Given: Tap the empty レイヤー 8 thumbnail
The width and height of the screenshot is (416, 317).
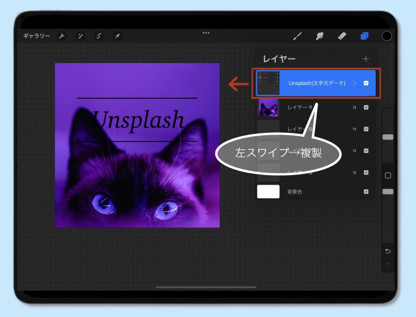Looking at the screenshot, I should pyautogui.click(x=268, y=129).
